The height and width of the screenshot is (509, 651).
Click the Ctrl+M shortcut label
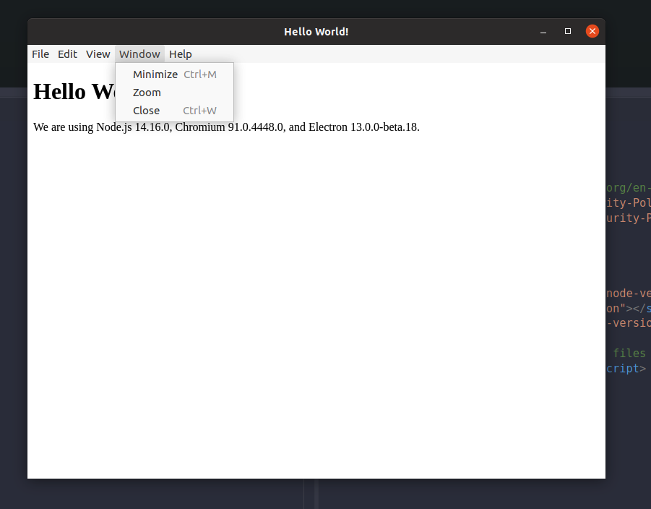point(199,74)
